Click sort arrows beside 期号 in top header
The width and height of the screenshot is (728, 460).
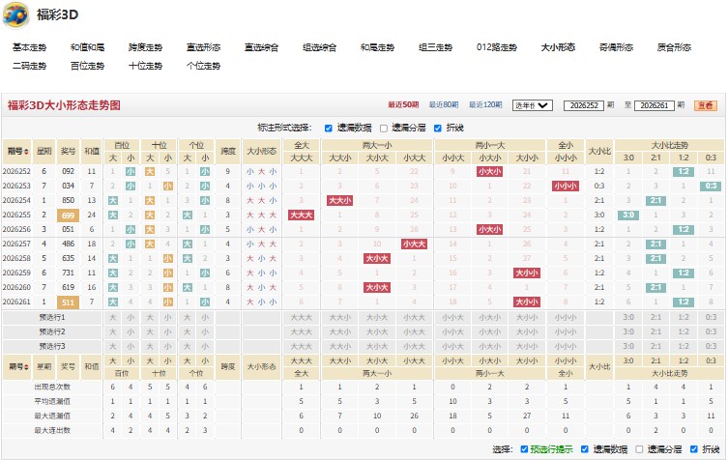tap(26, 152)
